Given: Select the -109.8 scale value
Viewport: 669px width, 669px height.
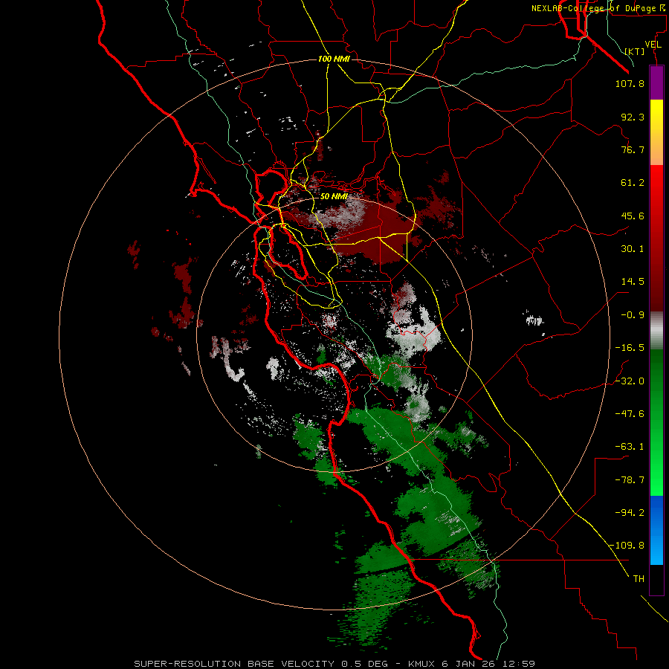Looking at the screenshot, I should pyautogui.click(x=627, y=546).
